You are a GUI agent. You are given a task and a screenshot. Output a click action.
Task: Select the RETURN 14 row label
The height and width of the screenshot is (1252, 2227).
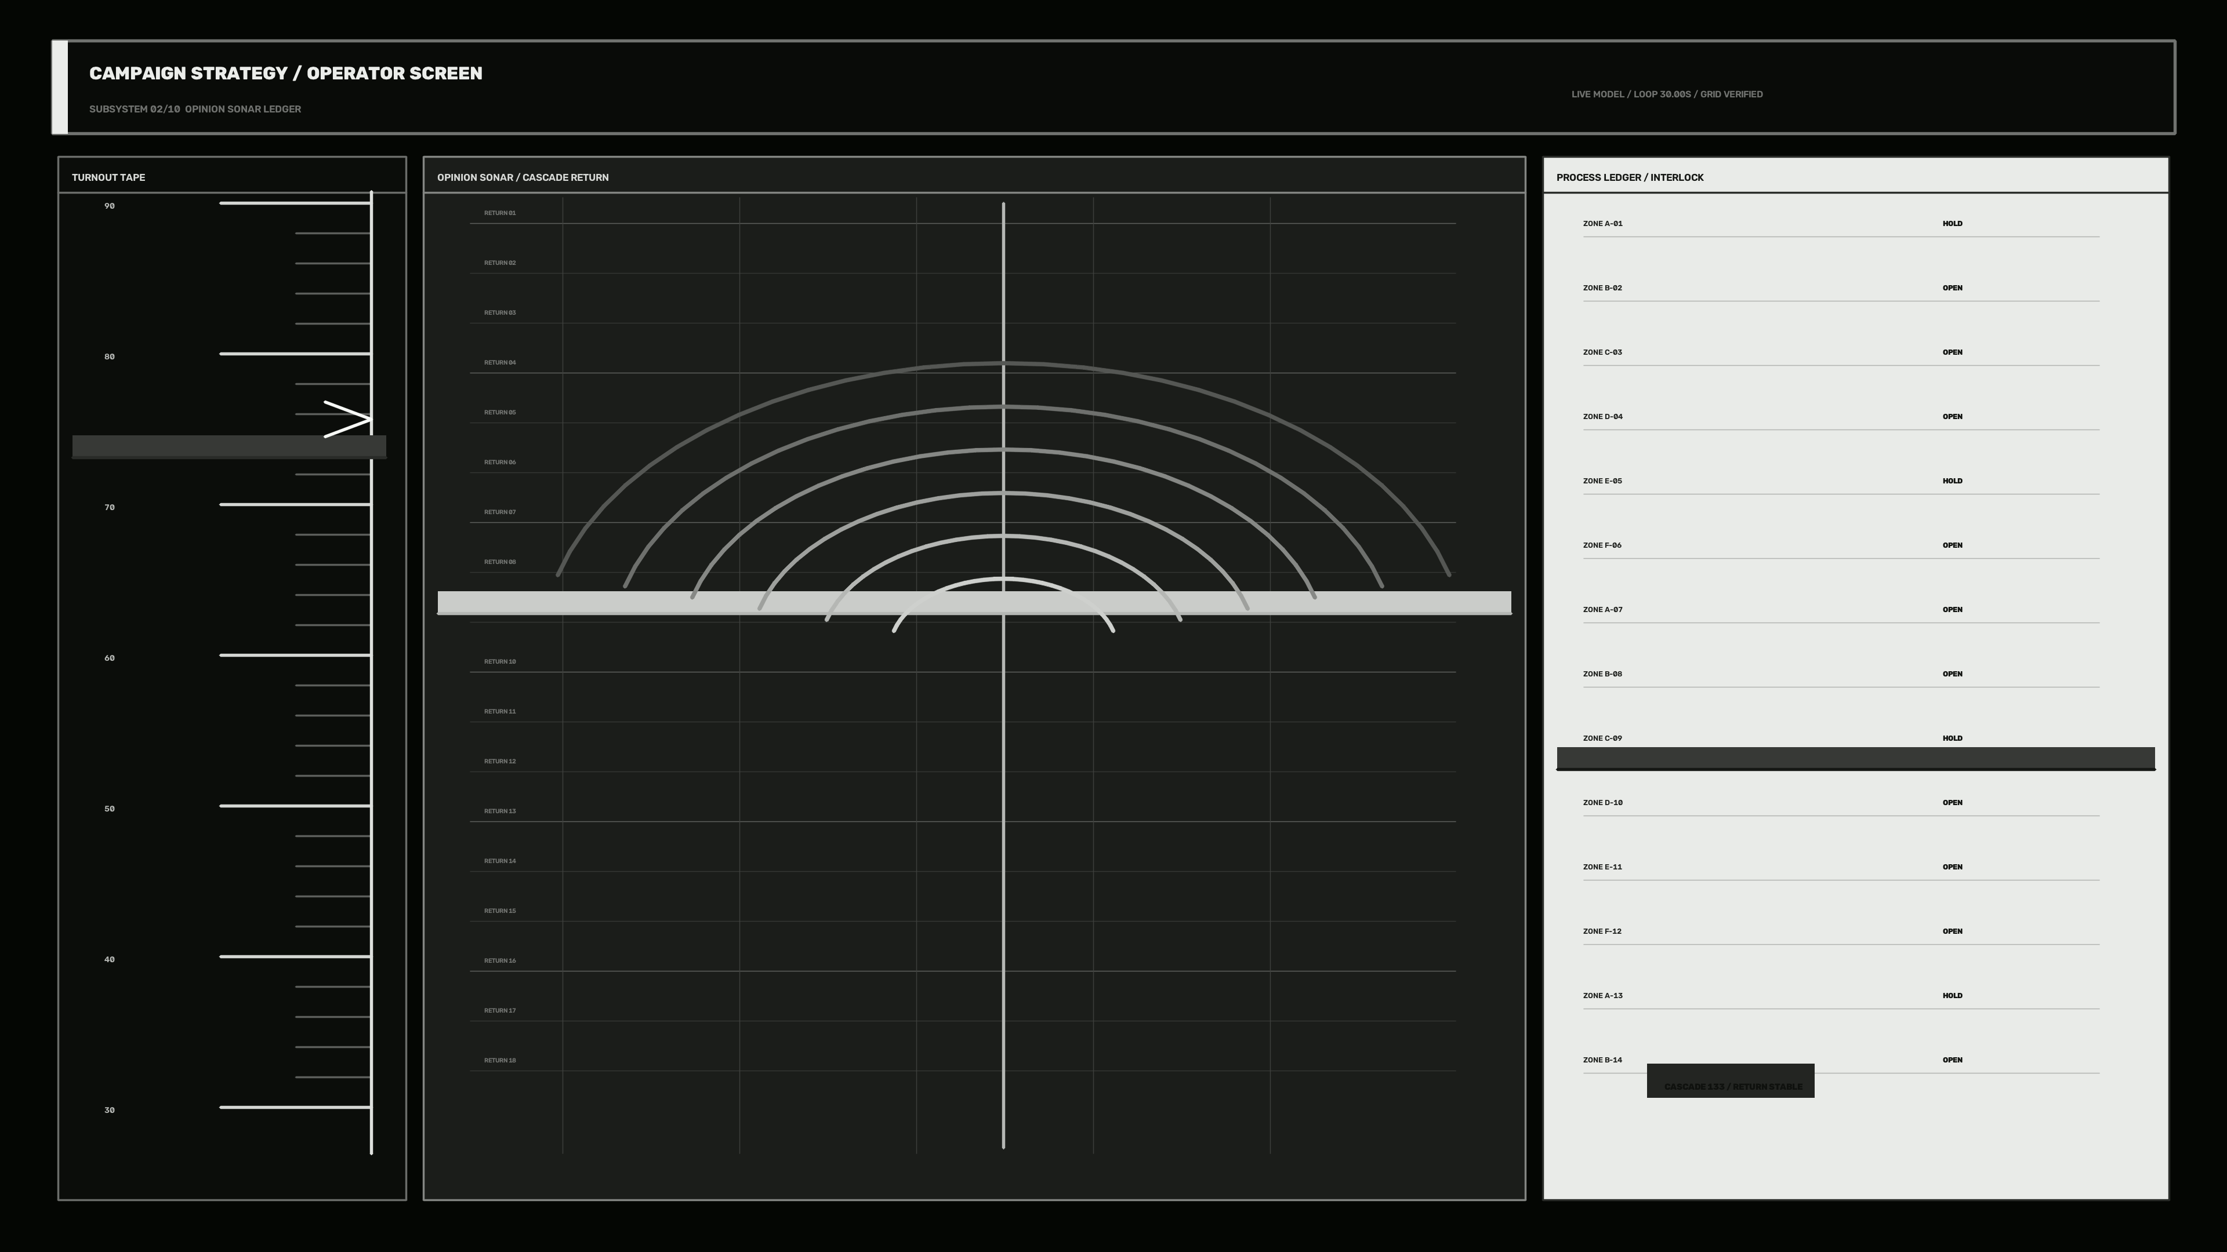coord(500,861)
